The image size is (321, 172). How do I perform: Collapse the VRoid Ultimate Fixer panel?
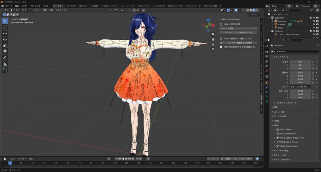229,19
